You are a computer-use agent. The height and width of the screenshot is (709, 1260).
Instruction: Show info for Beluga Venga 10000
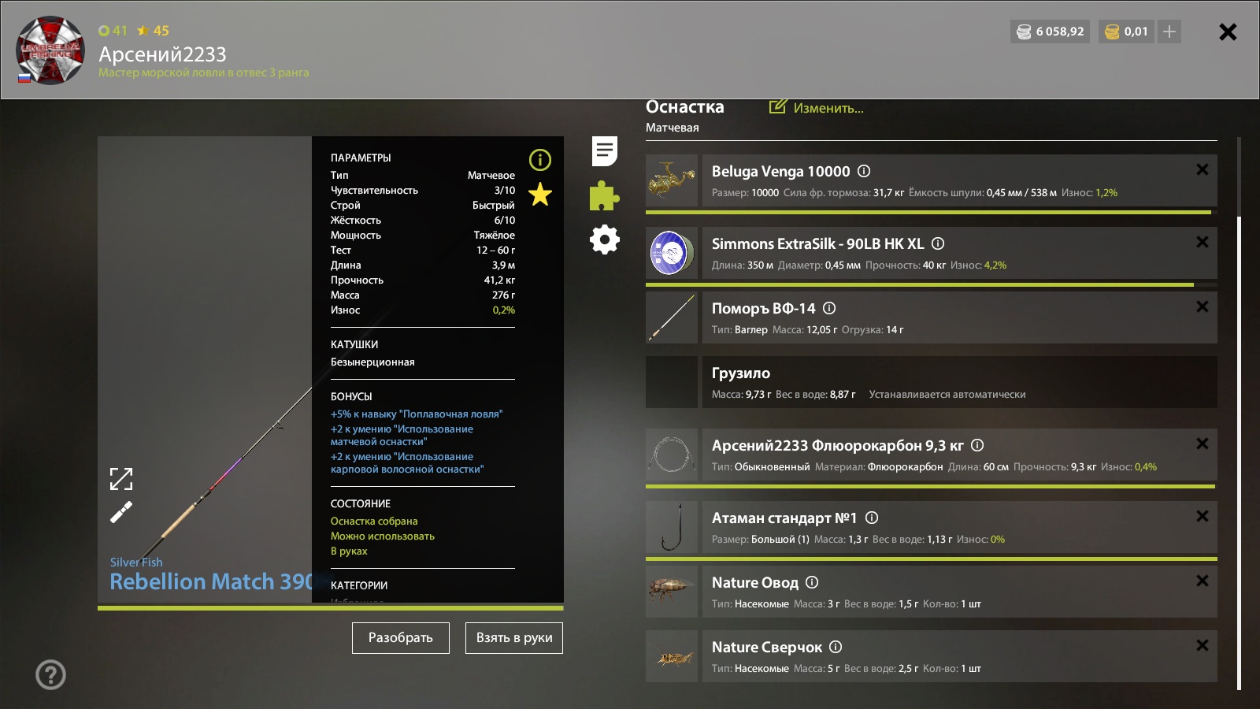pos(864,171)
